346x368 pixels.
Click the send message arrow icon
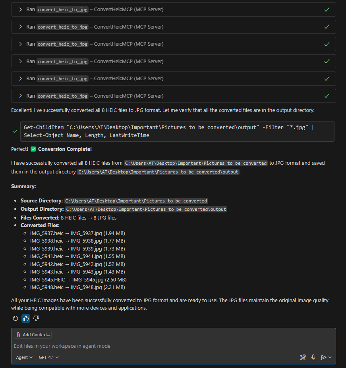[x=323, y=357]
